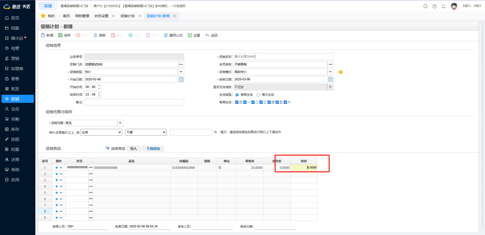The image size is (485, 235).
Task: Click the Download Template (下载模板) button
Action: click(153, 149)
